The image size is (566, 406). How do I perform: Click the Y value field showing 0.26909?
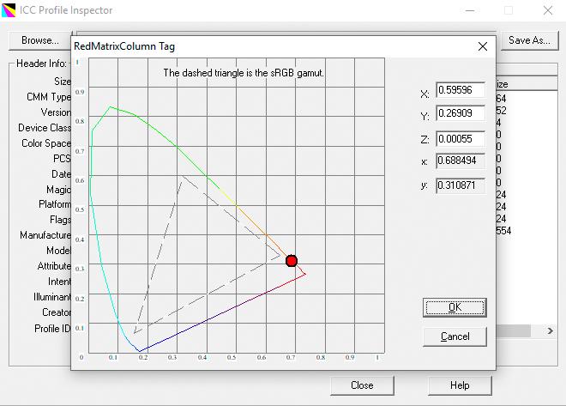point(461,113)
